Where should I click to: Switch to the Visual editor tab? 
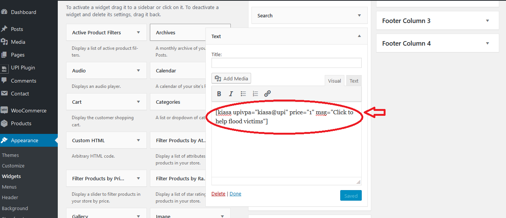tap(335, 81)
